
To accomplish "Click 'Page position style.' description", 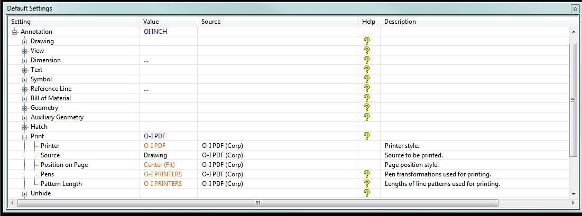I will click(412, 164).
